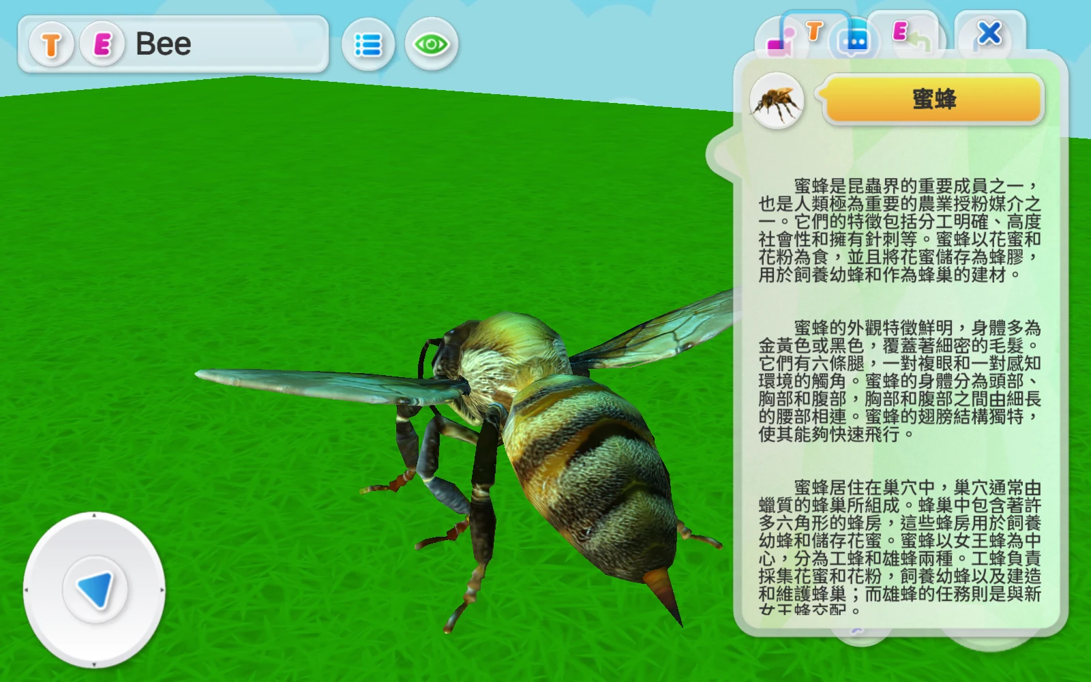Tap the orange T language button beside Bee
Image resolution: width=1091 pixels, height=682 pixels.
click(51, 45)
